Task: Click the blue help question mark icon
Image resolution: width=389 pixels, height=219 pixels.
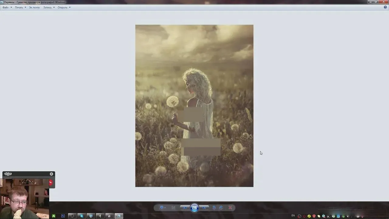Action: tap(385, 7)
